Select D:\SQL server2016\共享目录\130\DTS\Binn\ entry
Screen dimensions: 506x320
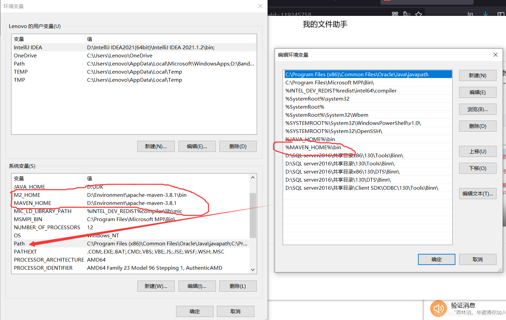tap(368, 180)
